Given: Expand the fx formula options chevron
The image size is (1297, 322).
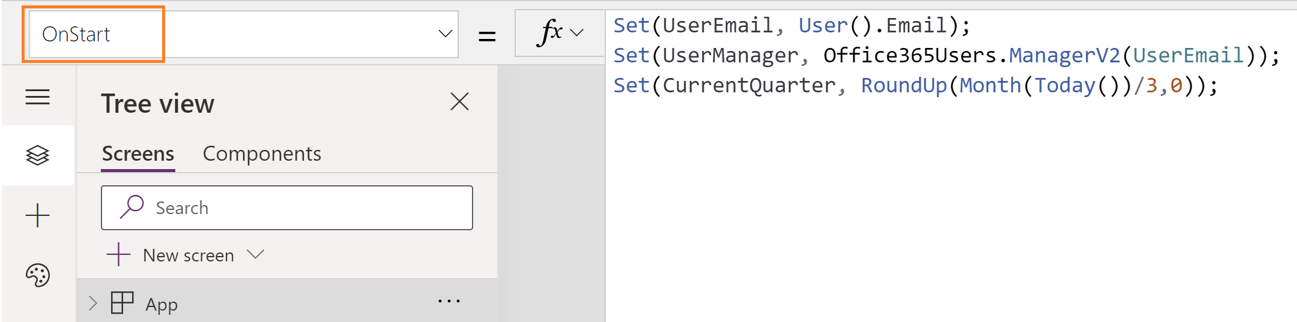Looking at the screenshot, I should coord(577,33).
